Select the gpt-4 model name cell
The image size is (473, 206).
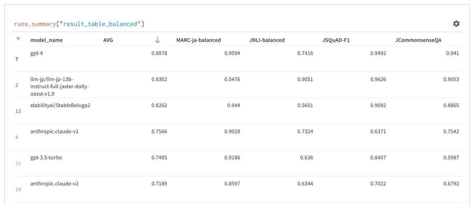coord(36,53)
